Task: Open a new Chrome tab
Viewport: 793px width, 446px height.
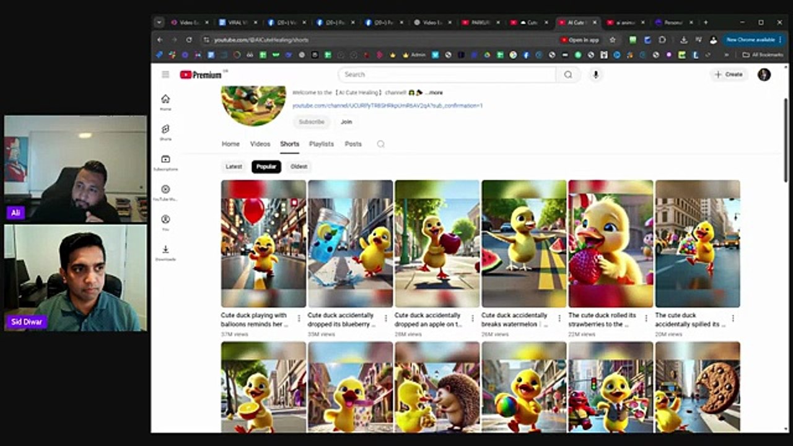Action: tap(706, 22)
